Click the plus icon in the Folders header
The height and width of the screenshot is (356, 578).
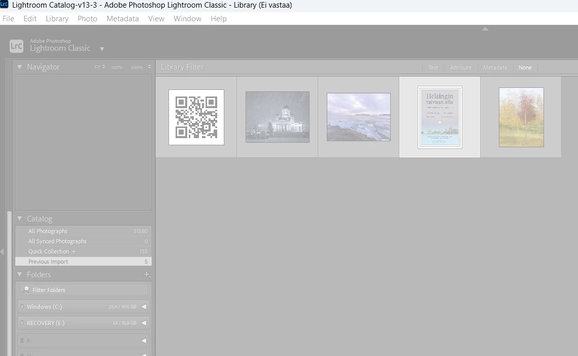click(147, 274)
